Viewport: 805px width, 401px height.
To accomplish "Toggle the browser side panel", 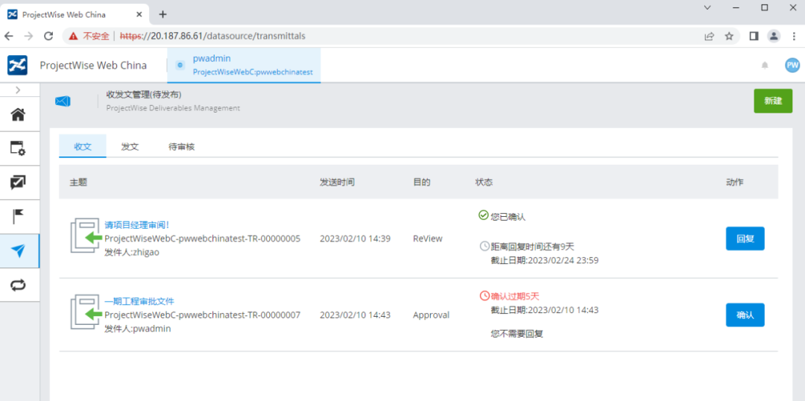I will click(x=754, y=36).
